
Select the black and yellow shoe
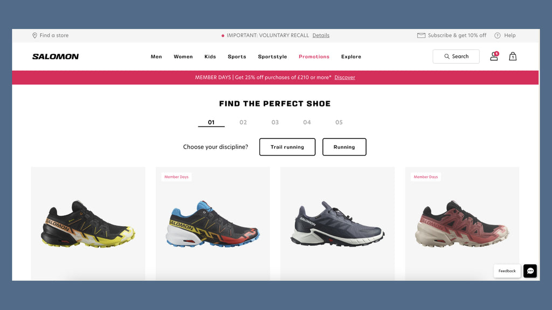[88, 223]
